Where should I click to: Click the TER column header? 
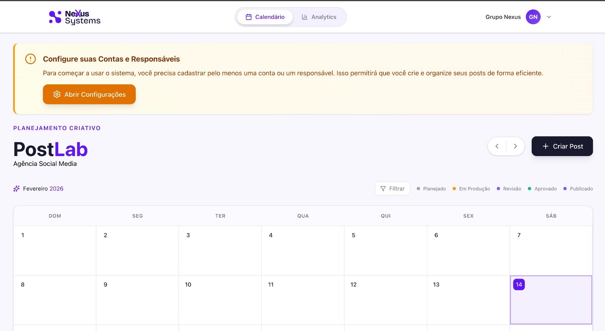(x=220, y=216)
